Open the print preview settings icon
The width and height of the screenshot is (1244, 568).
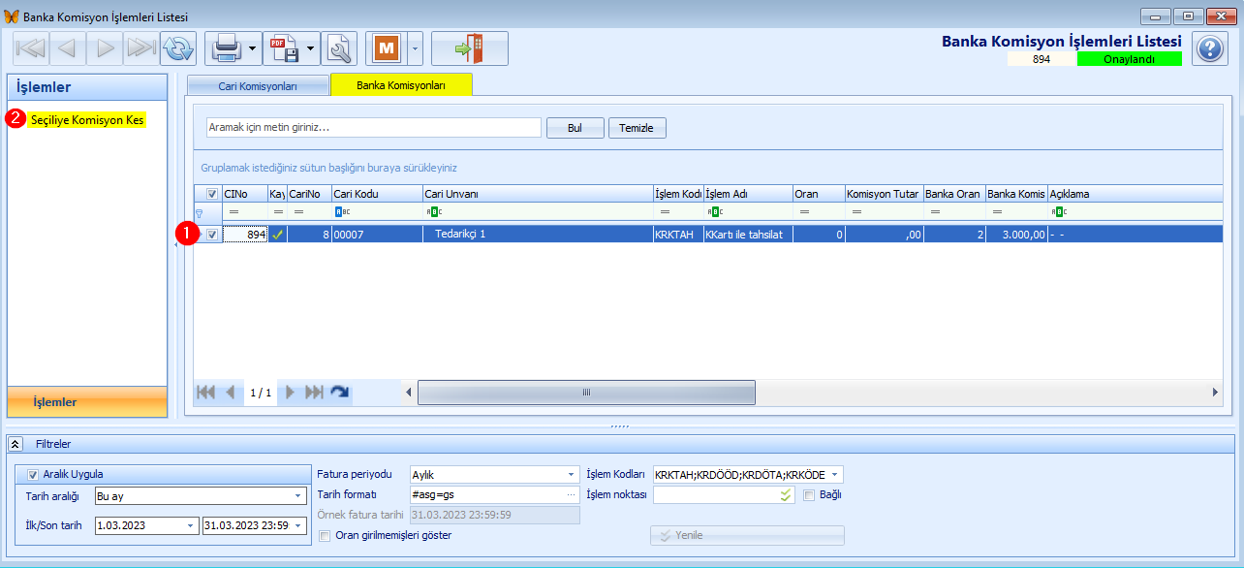(339, 47)
